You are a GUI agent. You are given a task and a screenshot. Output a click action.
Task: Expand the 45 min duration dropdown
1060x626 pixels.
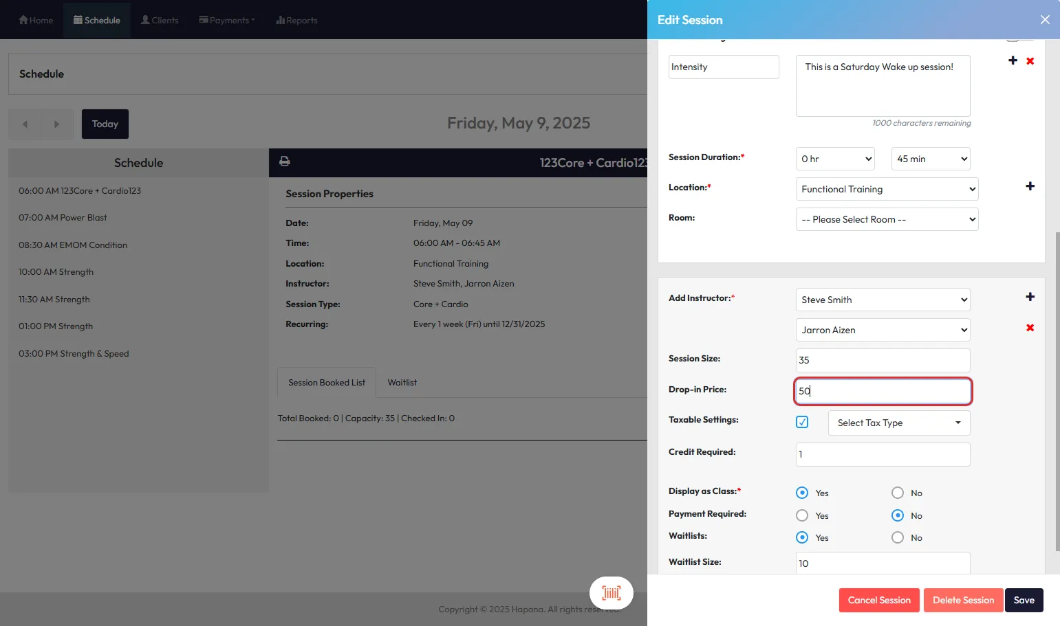931,159
